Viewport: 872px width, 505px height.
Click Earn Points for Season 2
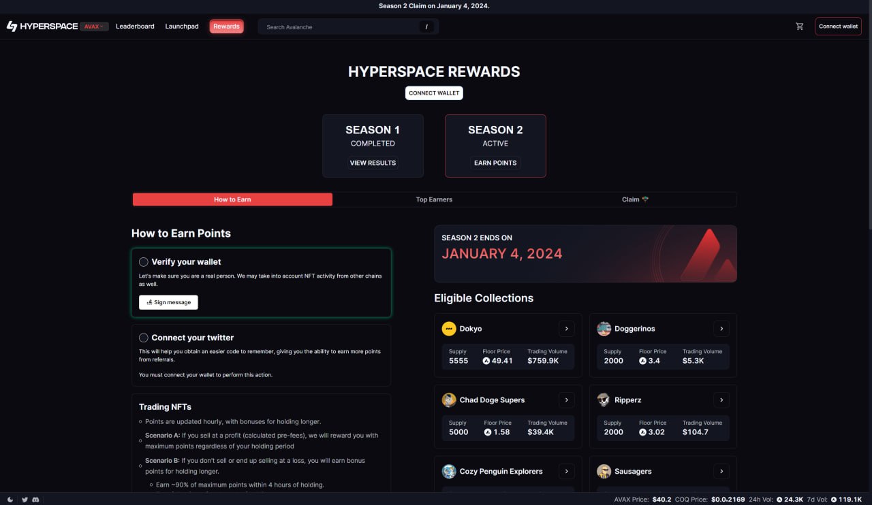click(x=495, y=163)
